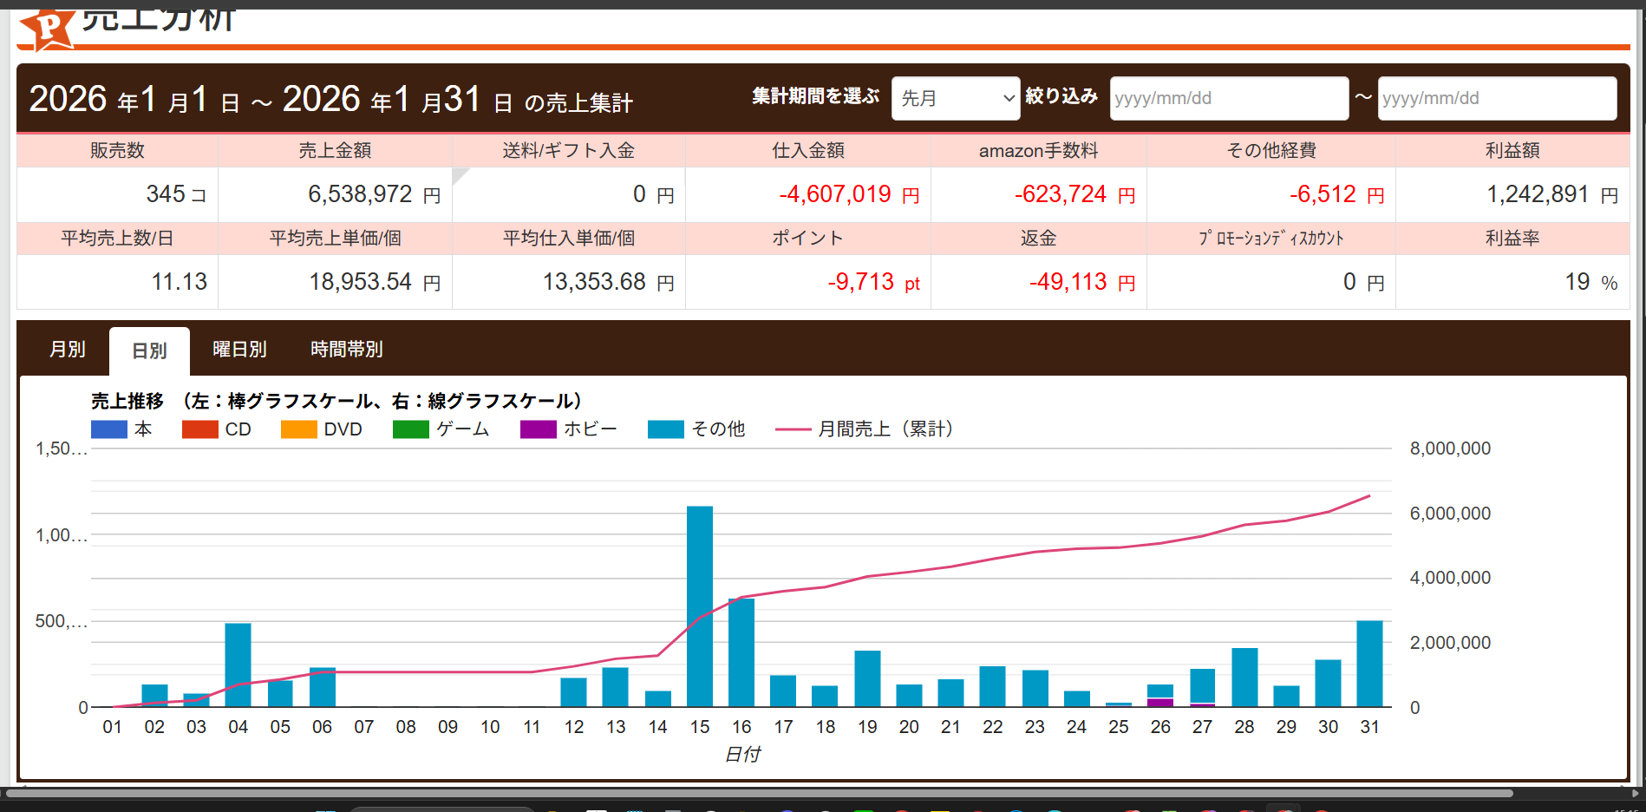Click the sales bar for day 31
Screen dimensions: 1646x812
1369,664
